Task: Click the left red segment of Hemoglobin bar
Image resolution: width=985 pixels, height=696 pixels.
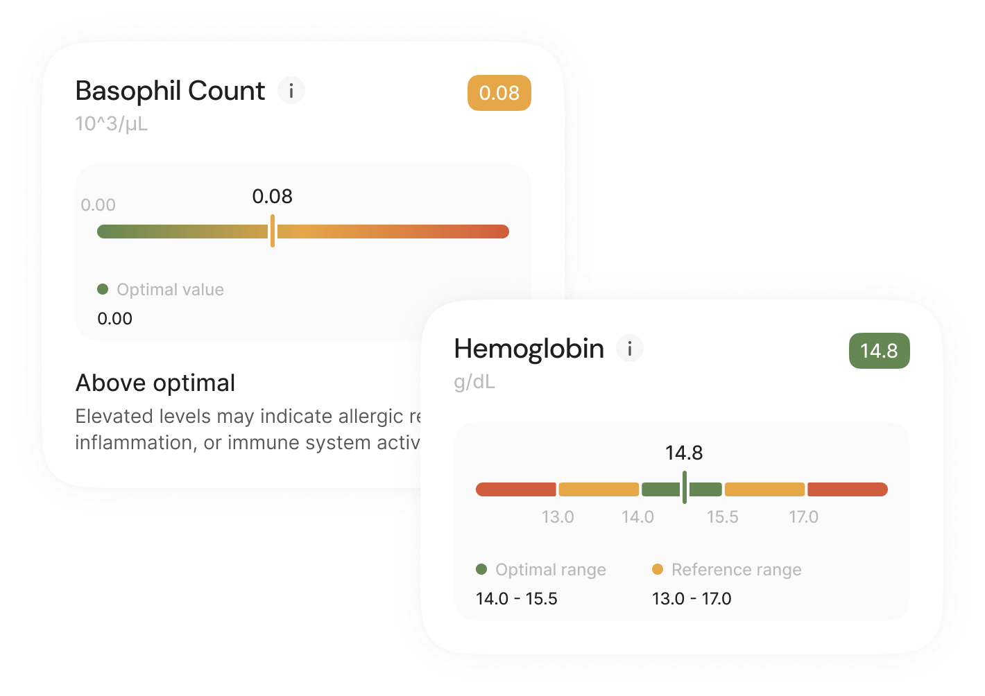Action: [x=515, y=489]
